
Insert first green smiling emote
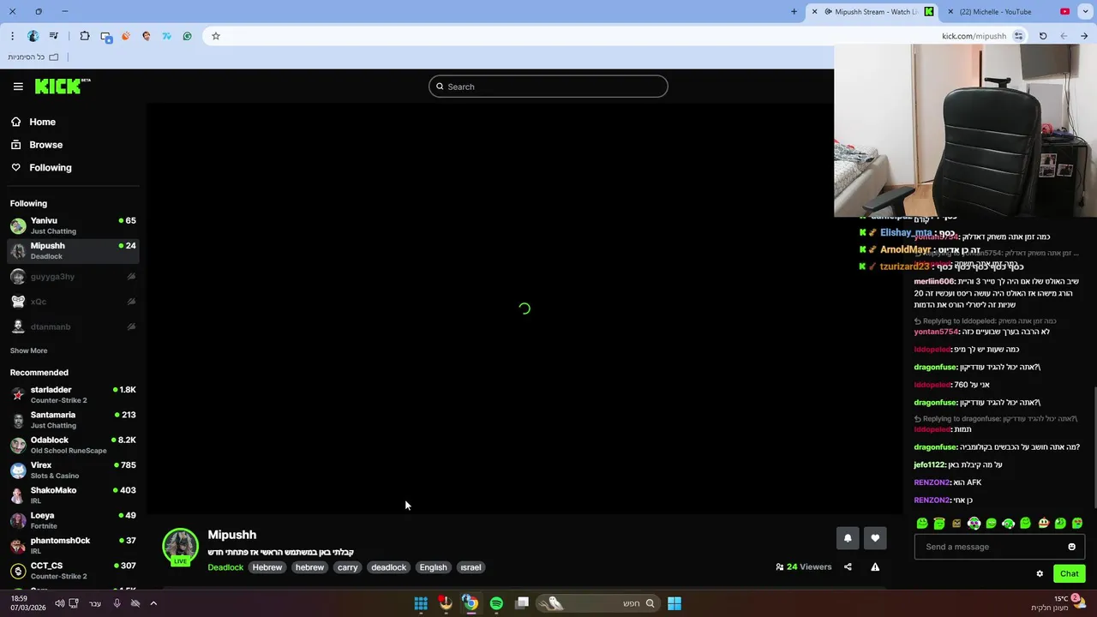click(922, 523)
